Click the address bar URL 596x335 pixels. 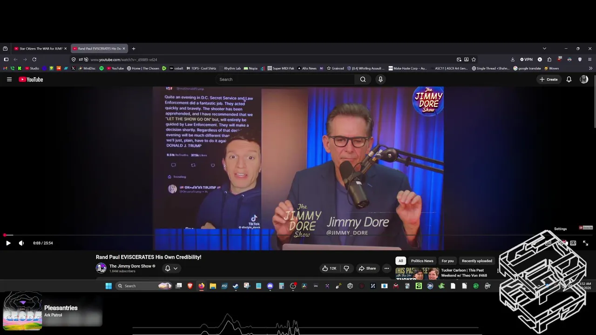(124, 60)
